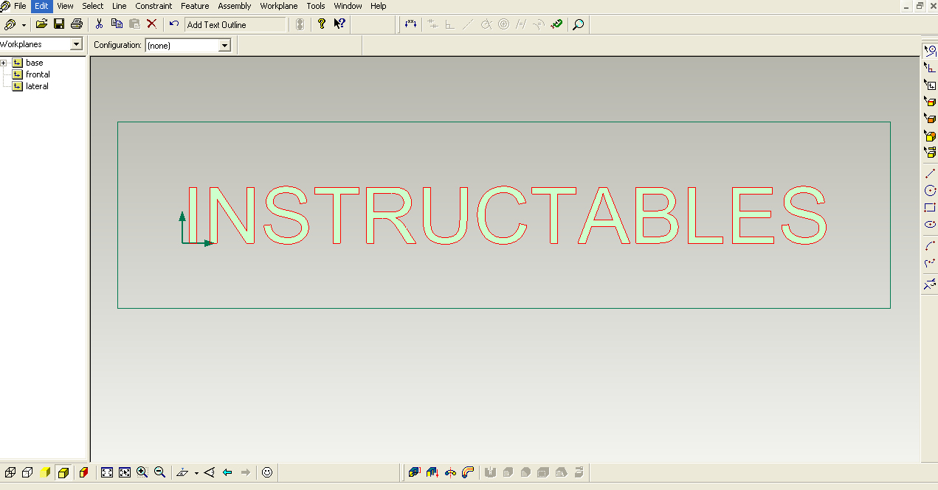Click the Extrude Boss feature icon
This screenshot has width=938, height=490.
coord(414,472)
